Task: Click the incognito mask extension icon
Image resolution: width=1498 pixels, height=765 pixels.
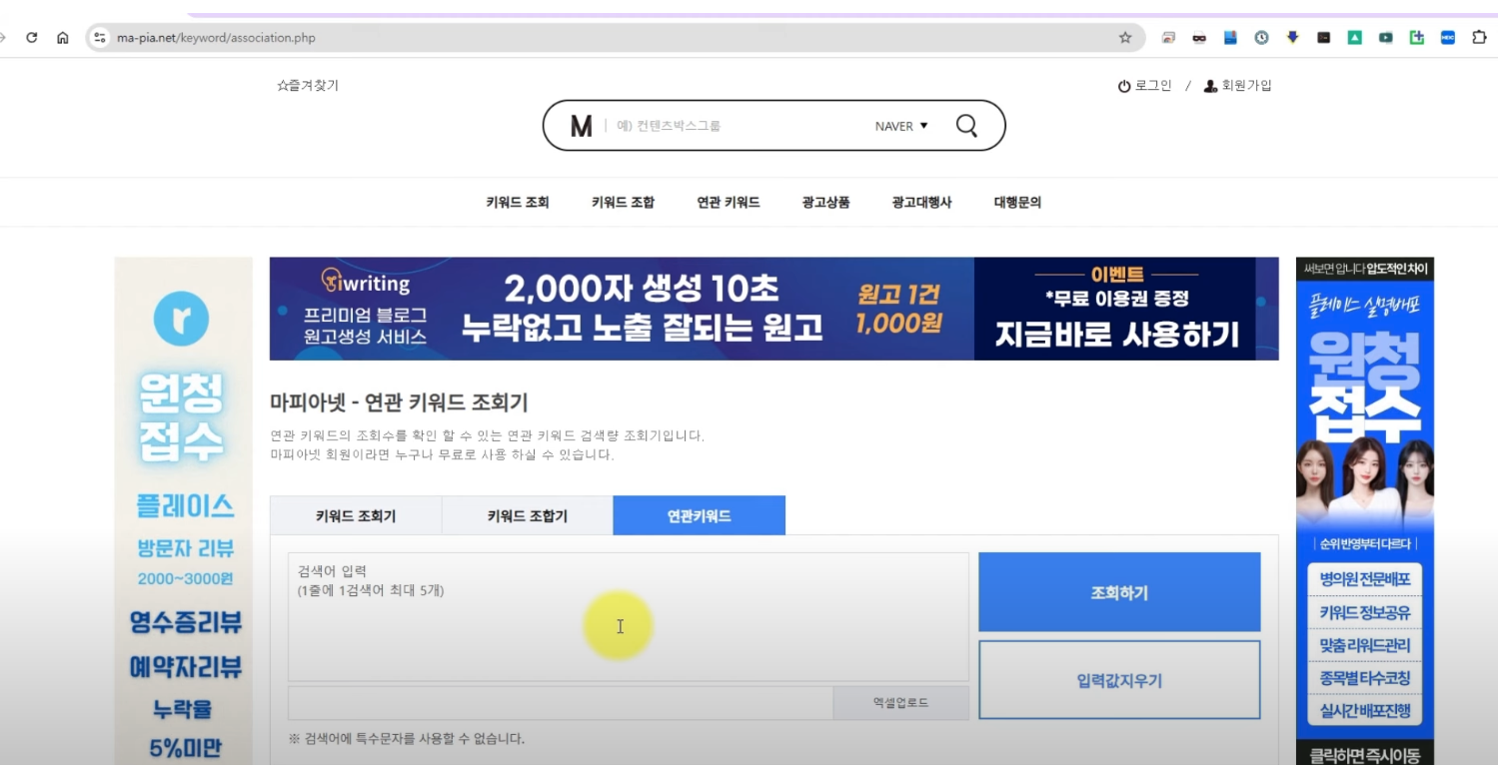Action: 1199,37
